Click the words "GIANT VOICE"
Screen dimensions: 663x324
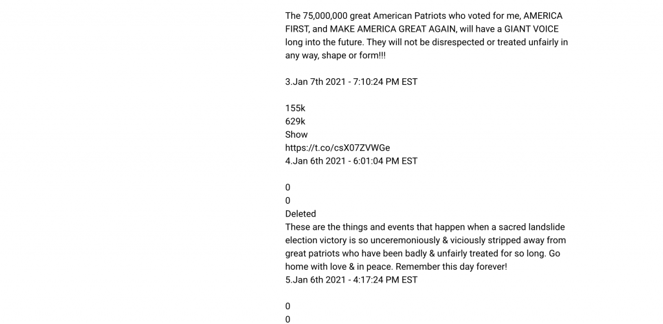pyautogui.click(x=531, y=29)
